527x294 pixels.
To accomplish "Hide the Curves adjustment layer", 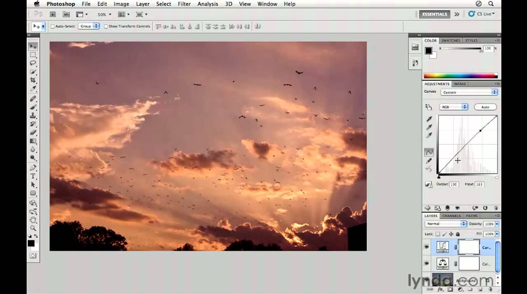I will pyautogui.click(x=427, y=247).
